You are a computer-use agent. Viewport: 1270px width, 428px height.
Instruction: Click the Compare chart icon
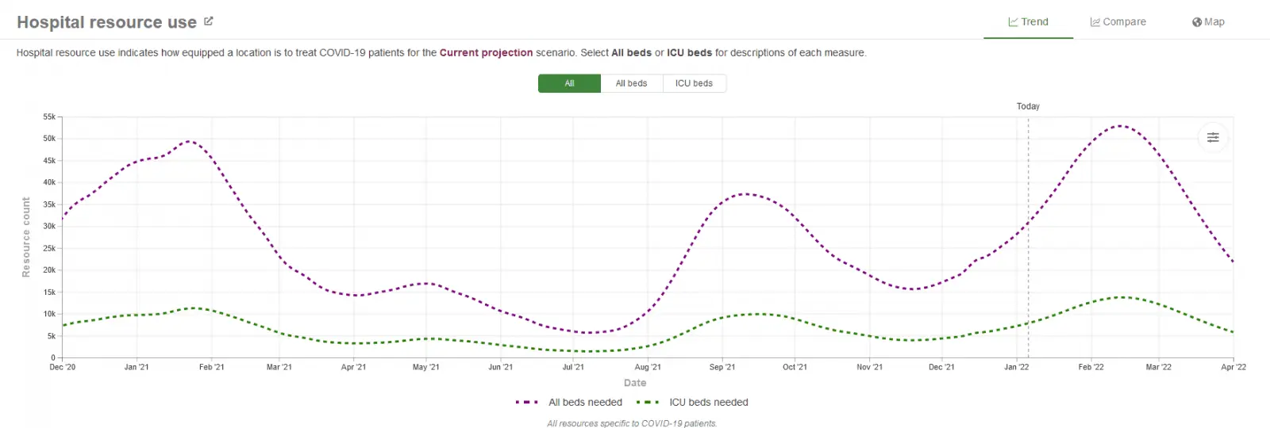click(x=1095, y=22)
